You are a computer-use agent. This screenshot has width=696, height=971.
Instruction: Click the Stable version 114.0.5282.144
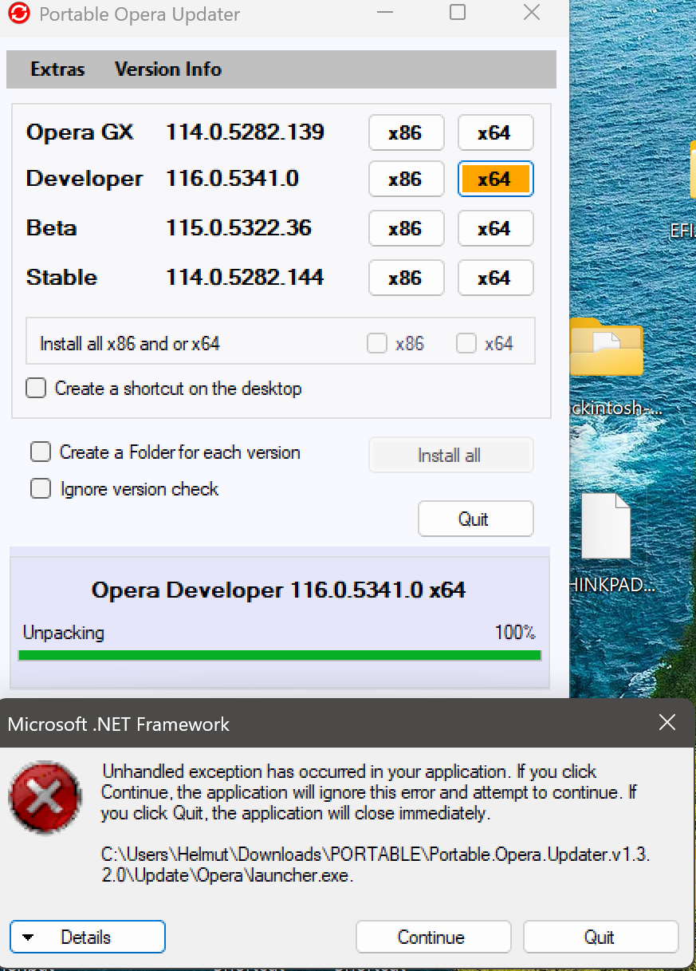point(245,278)
